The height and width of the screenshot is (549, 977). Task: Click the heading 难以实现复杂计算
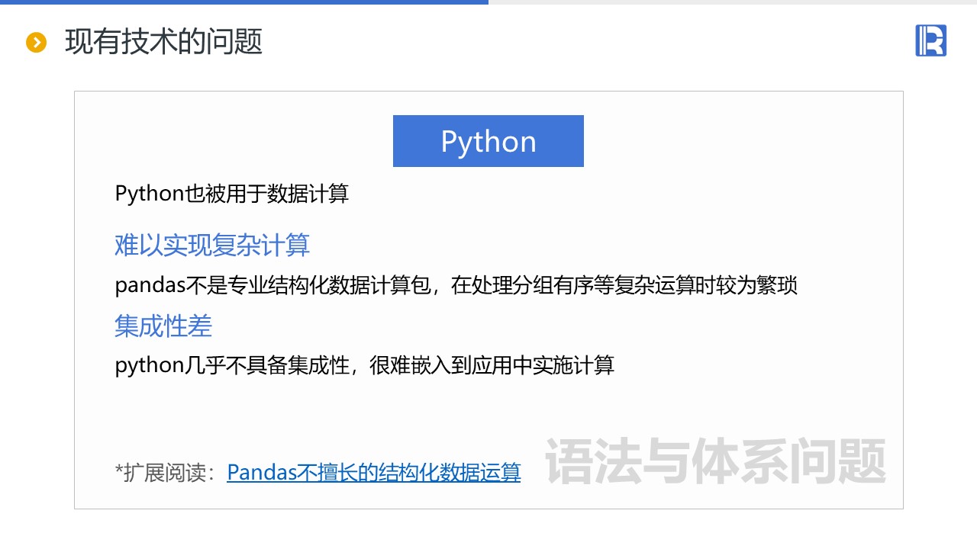(x=212, y=245)
